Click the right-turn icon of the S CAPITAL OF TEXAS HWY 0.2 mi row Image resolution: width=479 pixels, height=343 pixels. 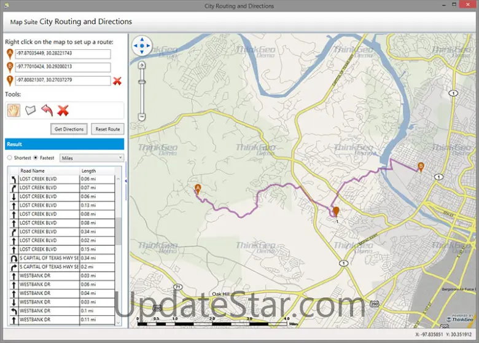14,267
